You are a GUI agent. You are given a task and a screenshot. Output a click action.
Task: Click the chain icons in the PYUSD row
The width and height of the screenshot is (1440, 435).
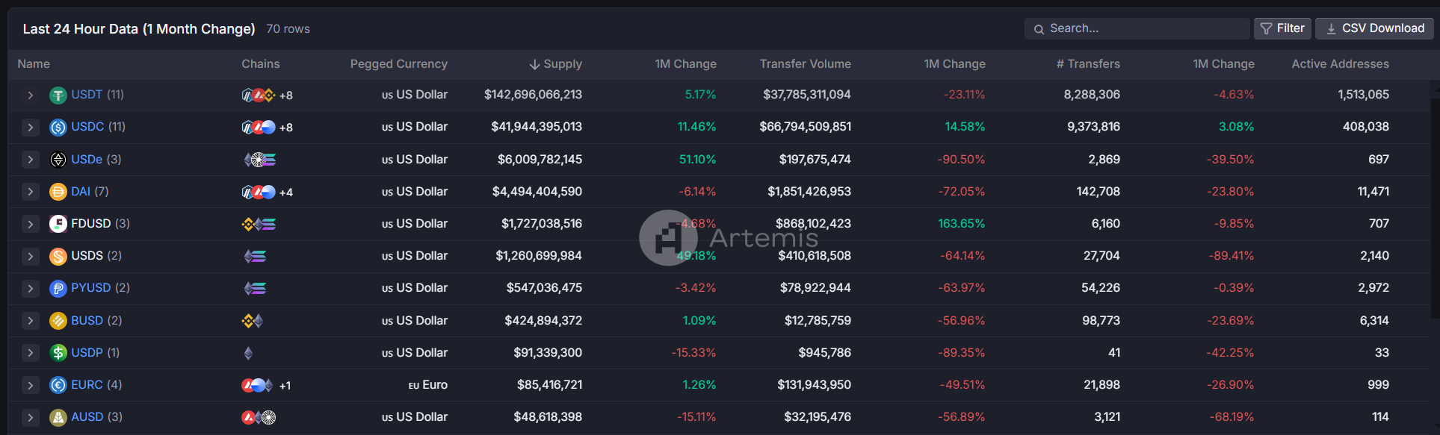[x=255, y=289]
